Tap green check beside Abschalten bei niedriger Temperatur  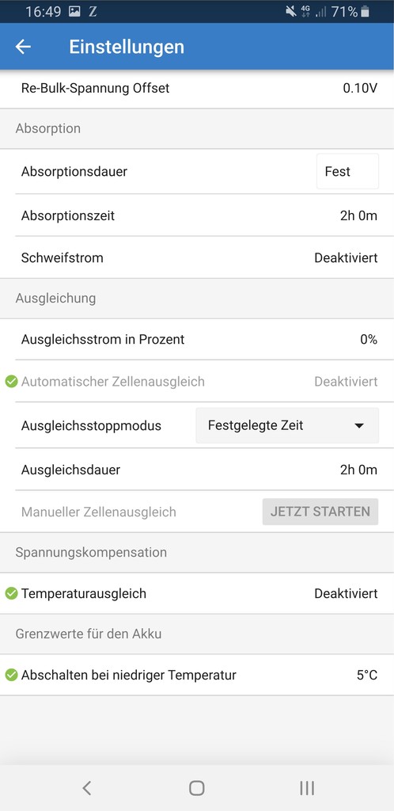point(11,675)
